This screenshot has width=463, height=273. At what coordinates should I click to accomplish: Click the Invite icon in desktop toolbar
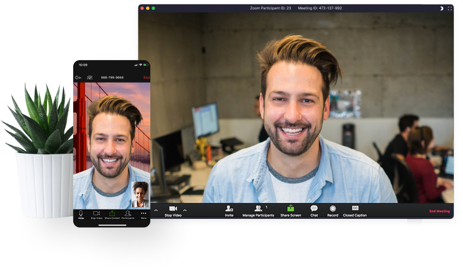coord(229,209)
